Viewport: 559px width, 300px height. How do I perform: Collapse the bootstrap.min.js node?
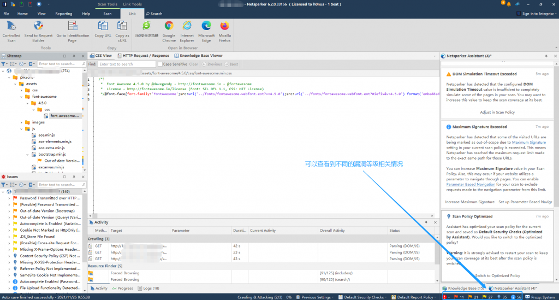[x=27, y=155]
